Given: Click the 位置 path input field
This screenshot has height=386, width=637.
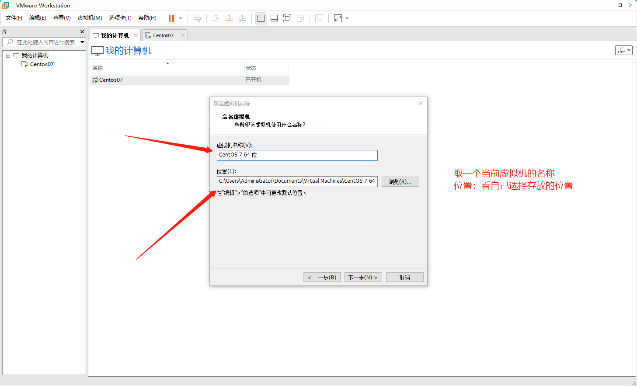Looking at the screenshot, I should tap(297, 181).
